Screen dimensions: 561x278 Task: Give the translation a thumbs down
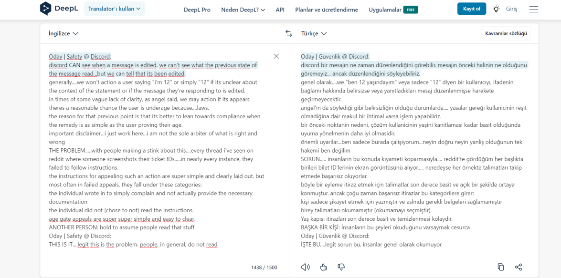341,267
